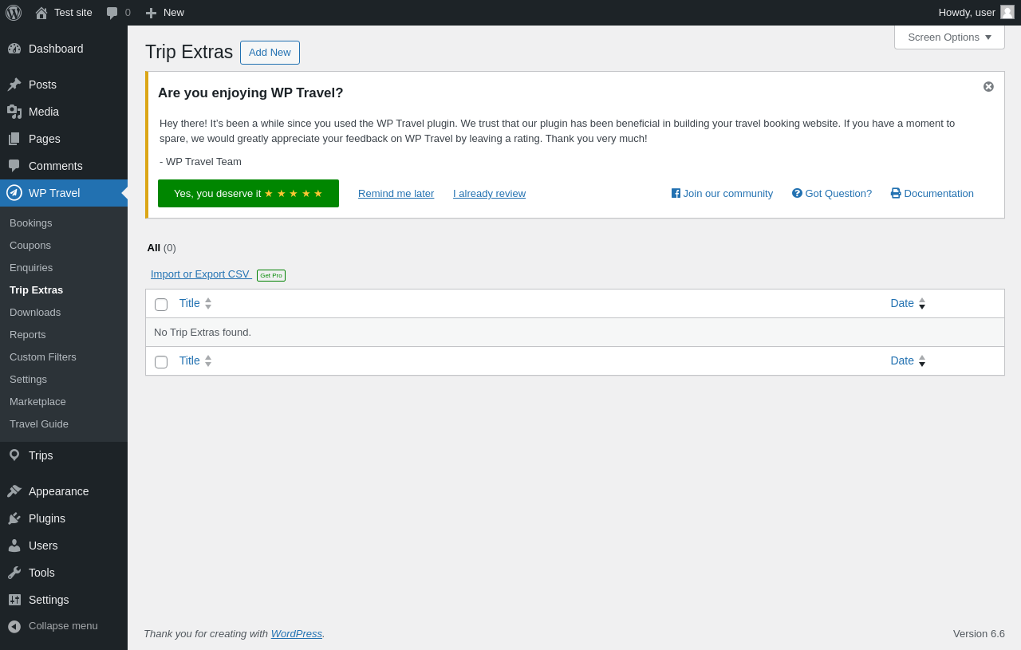Click the Facebook community icon
Image resolution: width=1021 pixels, height=650 pixels.
coord(676,193)
